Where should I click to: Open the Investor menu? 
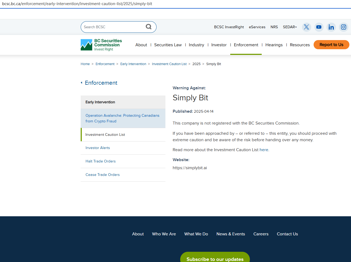[219, 45]
